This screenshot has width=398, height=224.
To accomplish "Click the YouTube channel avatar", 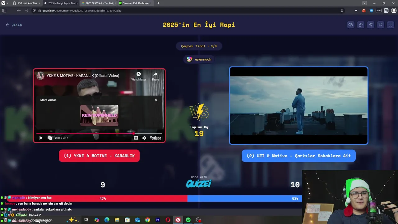I will point(40,76).
